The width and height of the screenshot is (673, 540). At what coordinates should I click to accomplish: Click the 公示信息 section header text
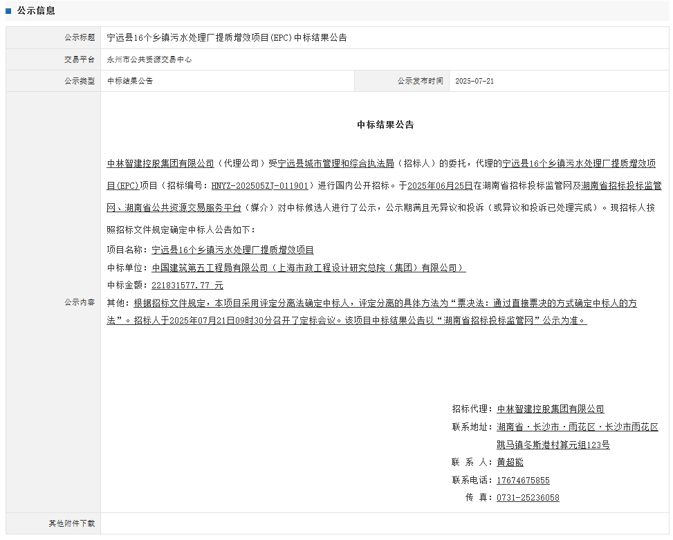pos(36,11)
